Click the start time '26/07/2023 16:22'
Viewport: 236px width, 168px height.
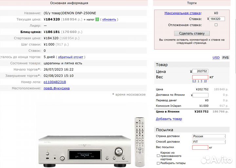[59, 70]
